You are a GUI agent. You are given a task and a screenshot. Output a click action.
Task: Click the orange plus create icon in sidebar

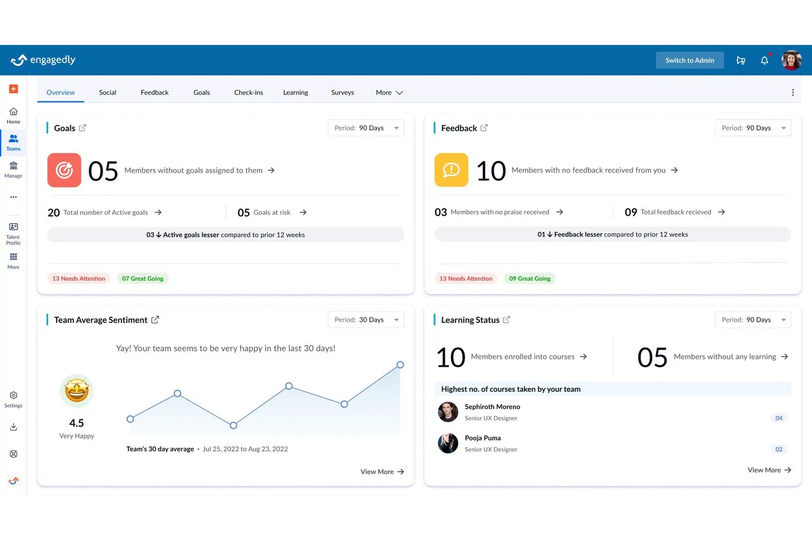click(14, 89)
